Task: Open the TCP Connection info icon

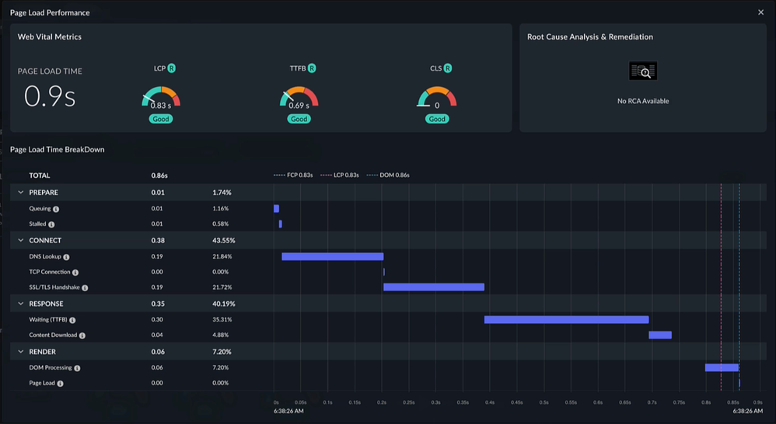Action: 75,273
